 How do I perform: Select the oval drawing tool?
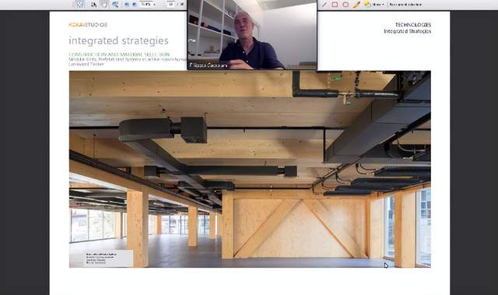click(345, 5)
